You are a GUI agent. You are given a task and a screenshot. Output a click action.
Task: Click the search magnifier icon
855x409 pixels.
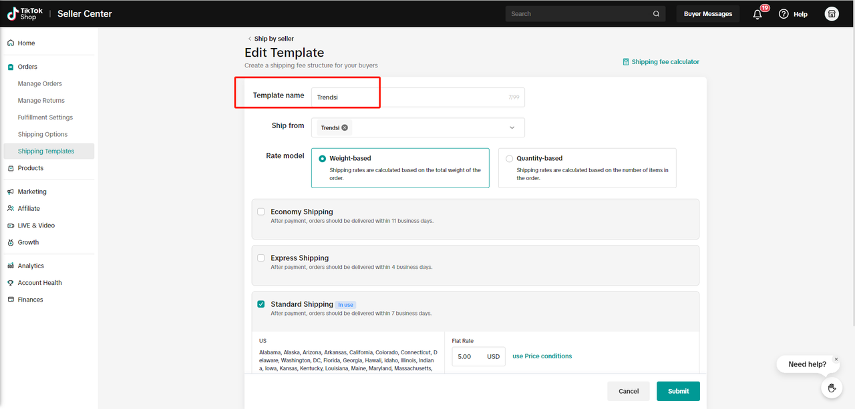657,14
